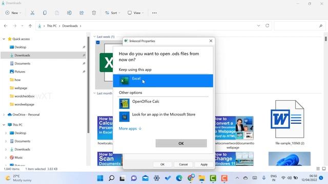
Task: Open green Camtasia icon on taskbar
Action: (213, 178)
